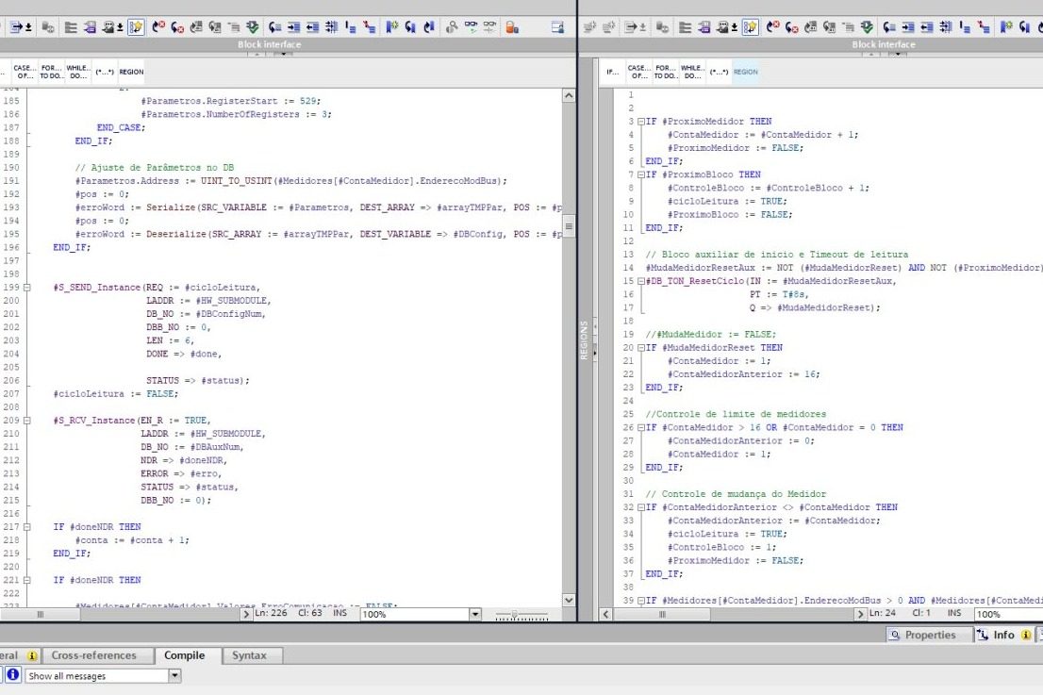Screen dimensions: 1043x695
Task: Click the green compile-check icon in right editor toolbar
Action: (x=867, y=27)
